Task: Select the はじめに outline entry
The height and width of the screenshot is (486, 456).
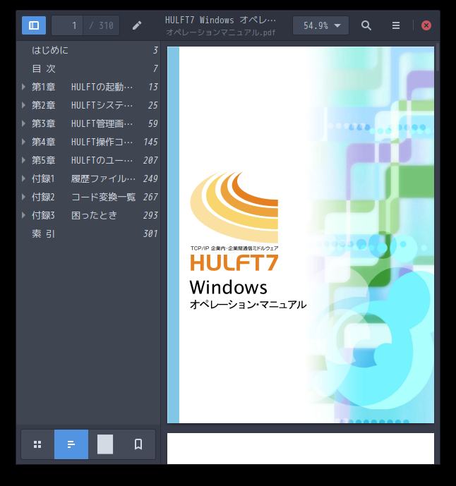Action: pyautogui.click(x=88, y=50)
